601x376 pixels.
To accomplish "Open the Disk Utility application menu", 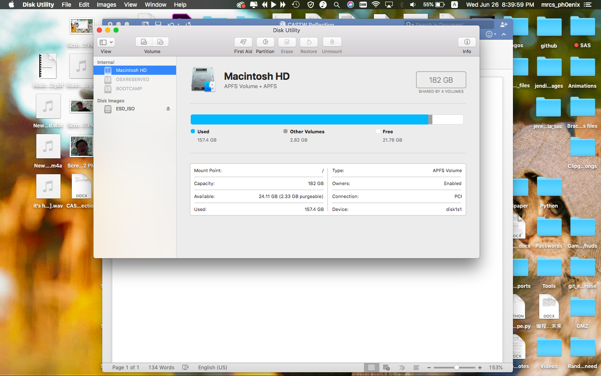I will pos(38,5).
